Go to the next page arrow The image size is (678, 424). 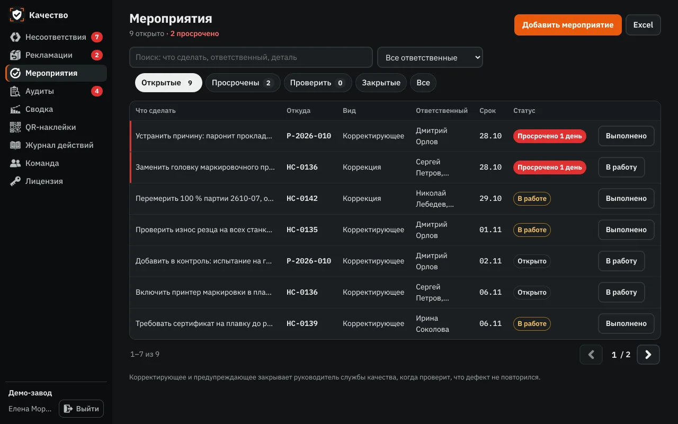click(648, 355)
